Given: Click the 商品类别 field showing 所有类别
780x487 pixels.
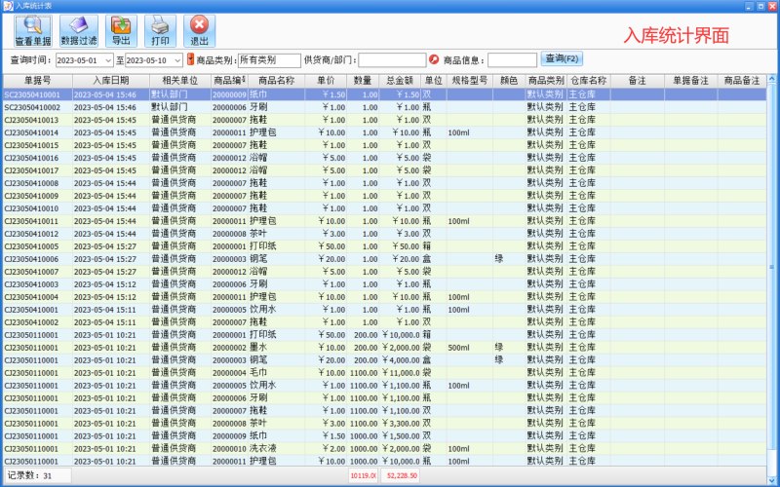Looking at the screenshot, I should tap(269, 60).
